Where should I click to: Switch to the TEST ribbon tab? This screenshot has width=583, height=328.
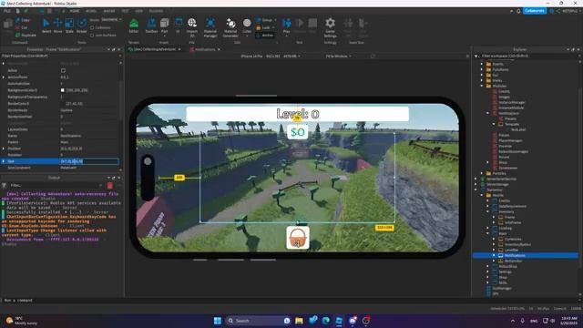125,11
